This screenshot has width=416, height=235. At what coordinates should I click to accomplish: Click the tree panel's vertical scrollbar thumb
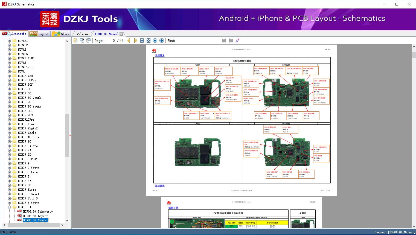(x=67, y=135)
